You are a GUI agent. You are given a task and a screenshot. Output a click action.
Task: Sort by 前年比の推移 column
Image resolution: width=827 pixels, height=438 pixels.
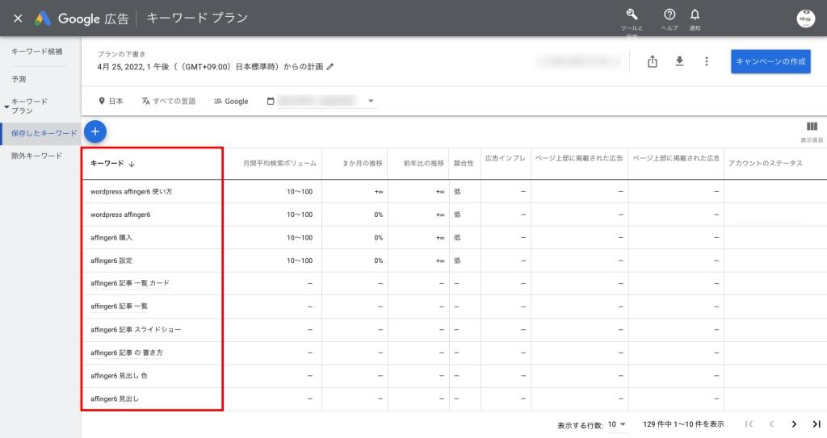(x=423, y=164)
